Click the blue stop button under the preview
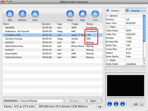This screenshot has width=148, height=111. coord(123,104)
